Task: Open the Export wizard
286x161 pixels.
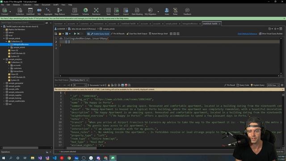Action: [116, 11]
